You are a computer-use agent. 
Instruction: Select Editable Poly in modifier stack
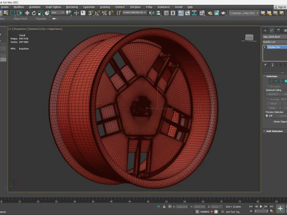[x=277, y=47]
